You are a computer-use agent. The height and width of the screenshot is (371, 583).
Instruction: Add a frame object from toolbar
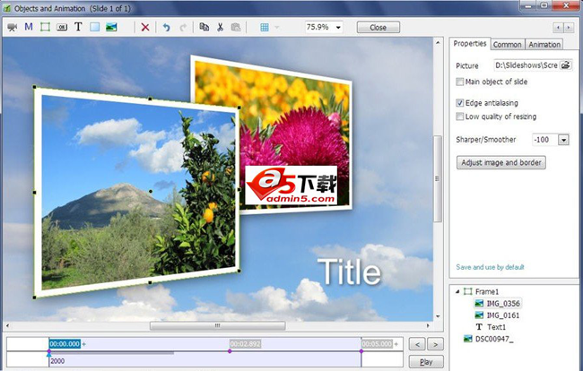tap(45, 27)
